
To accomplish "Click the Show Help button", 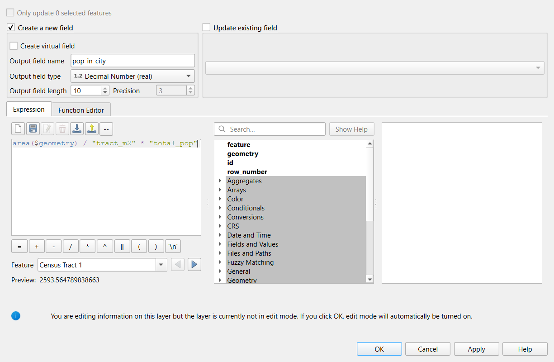I will pos(351,129).
